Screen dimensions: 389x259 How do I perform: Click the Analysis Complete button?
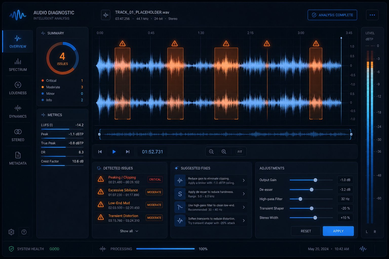(332, 15)
